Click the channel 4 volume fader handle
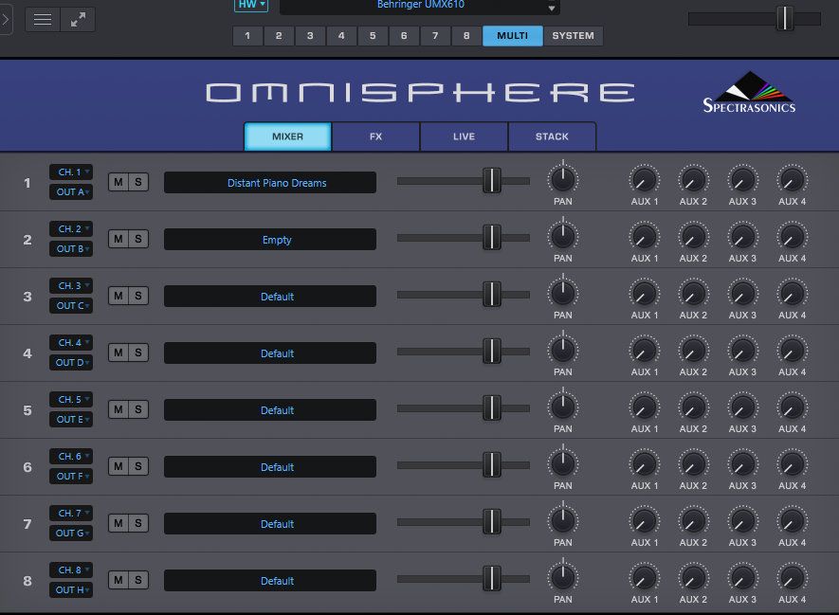The width and height of the screenshot is (839, 615). click(491, 352)
